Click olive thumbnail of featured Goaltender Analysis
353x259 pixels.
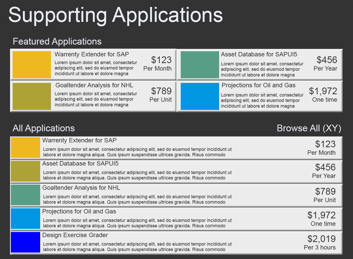(x=32, y=96)
